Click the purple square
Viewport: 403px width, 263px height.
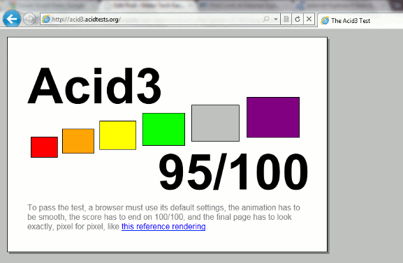(273, 117)
